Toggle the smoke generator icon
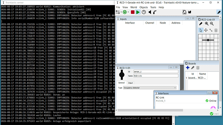 click(155, 12)
